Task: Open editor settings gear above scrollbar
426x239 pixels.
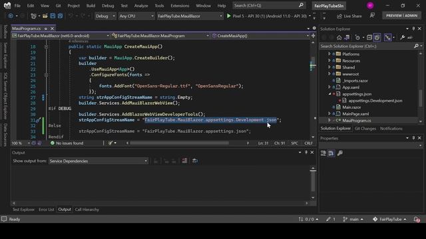Action: [x=314, y=28]
